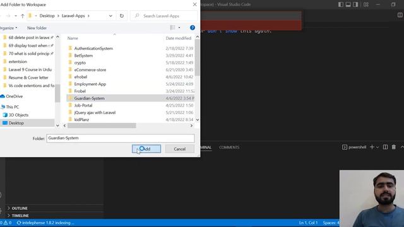This screenshot has width=404, height=227.
Task: Select OneDrive in the navigation pane
Action: tap(14, 96)
